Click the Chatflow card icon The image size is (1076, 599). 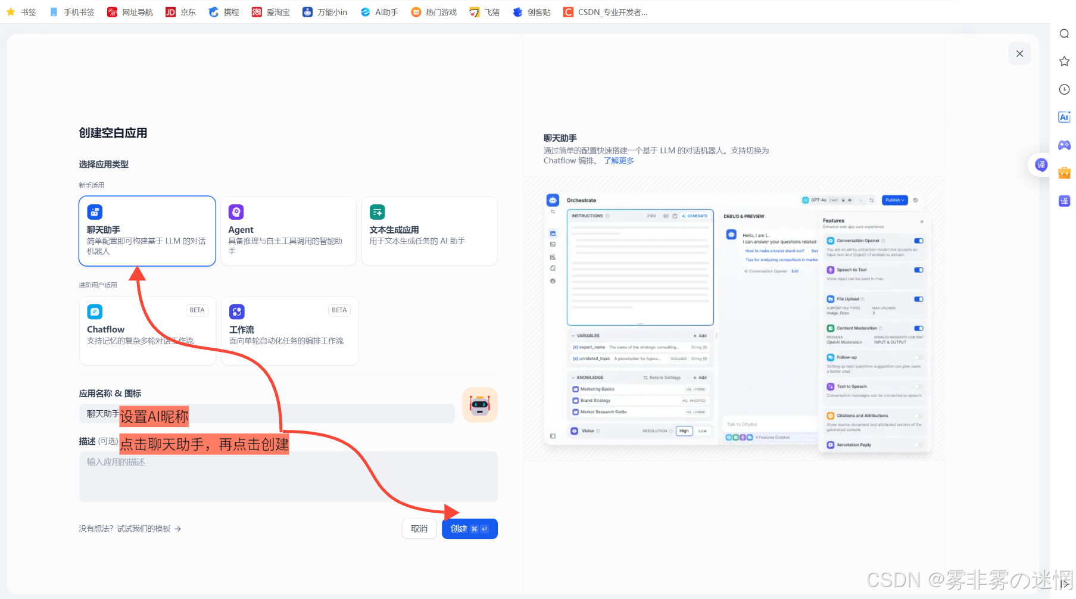[x=95, y=311]
